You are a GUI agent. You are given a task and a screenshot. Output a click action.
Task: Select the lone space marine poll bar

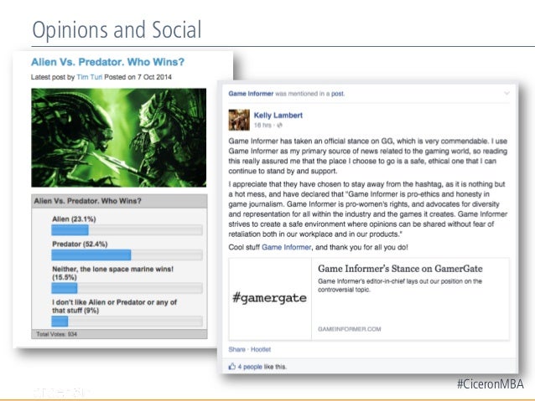(127, 288)
